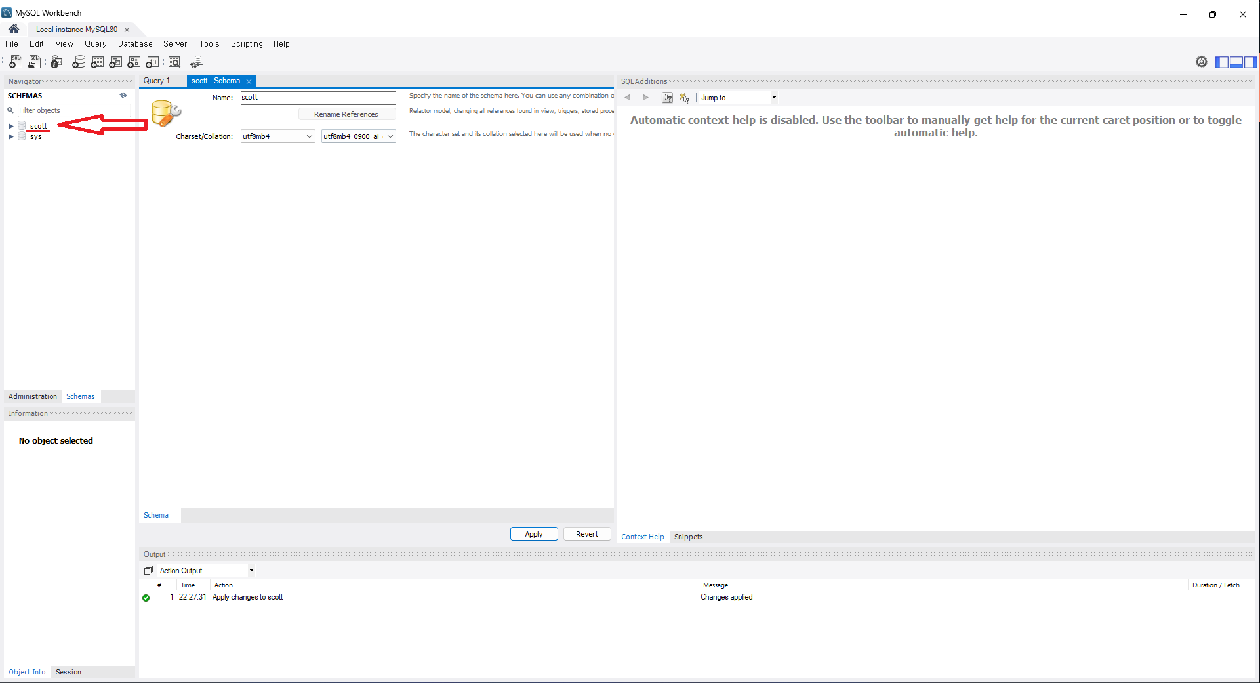Create a new view toolbar icon
The height and width of the screenshot is (683, 1260).
[x=115, y=62]
